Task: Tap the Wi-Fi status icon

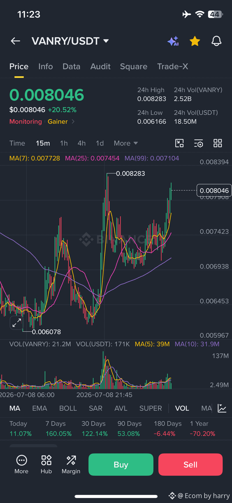Action: click(200, 14)
